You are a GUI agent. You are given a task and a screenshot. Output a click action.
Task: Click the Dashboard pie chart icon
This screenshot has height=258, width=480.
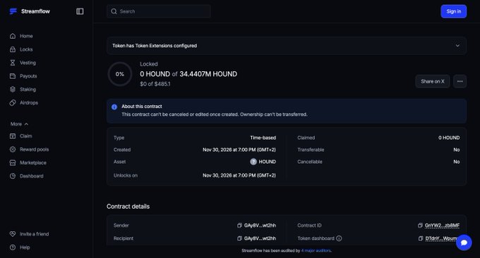(x=13, y=176)
